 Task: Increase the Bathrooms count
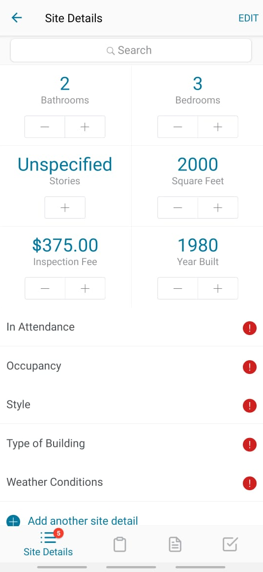[x=85, y=127]
